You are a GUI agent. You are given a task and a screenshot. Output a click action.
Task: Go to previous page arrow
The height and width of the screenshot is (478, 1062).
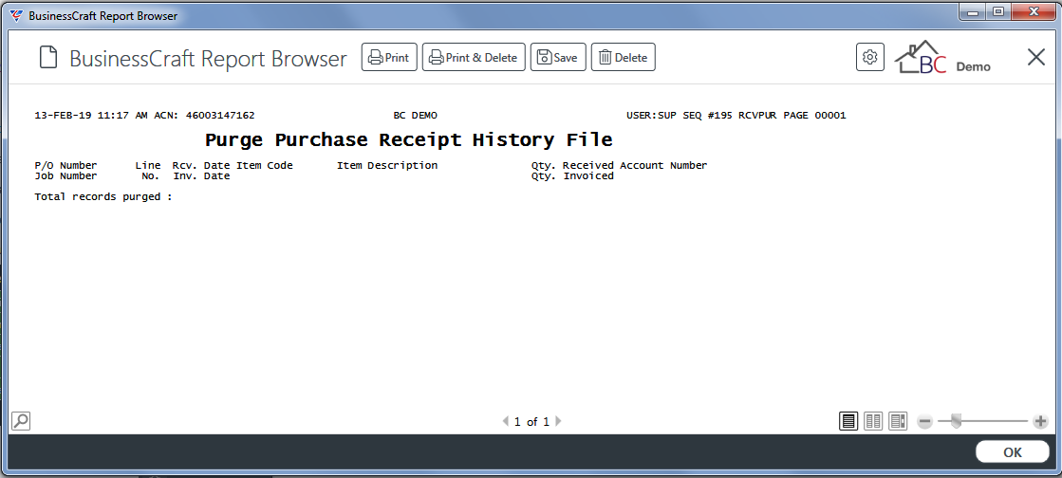[x=505, y=421]
